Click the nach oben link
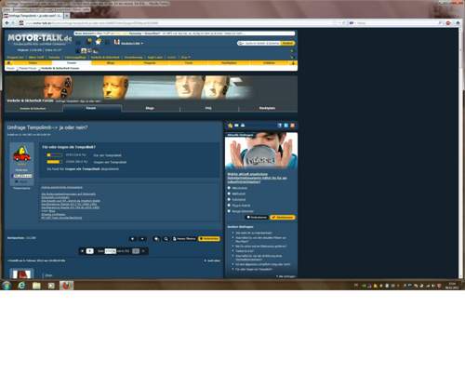This screenshot has height=387, width=465. [x=212, y=260]
